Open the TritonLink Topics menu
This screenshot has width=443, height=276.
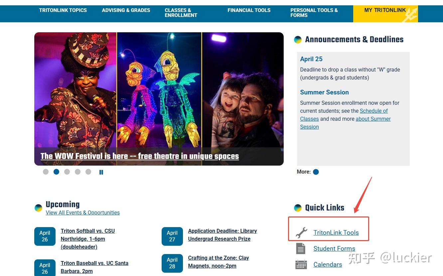pos(63,10)
